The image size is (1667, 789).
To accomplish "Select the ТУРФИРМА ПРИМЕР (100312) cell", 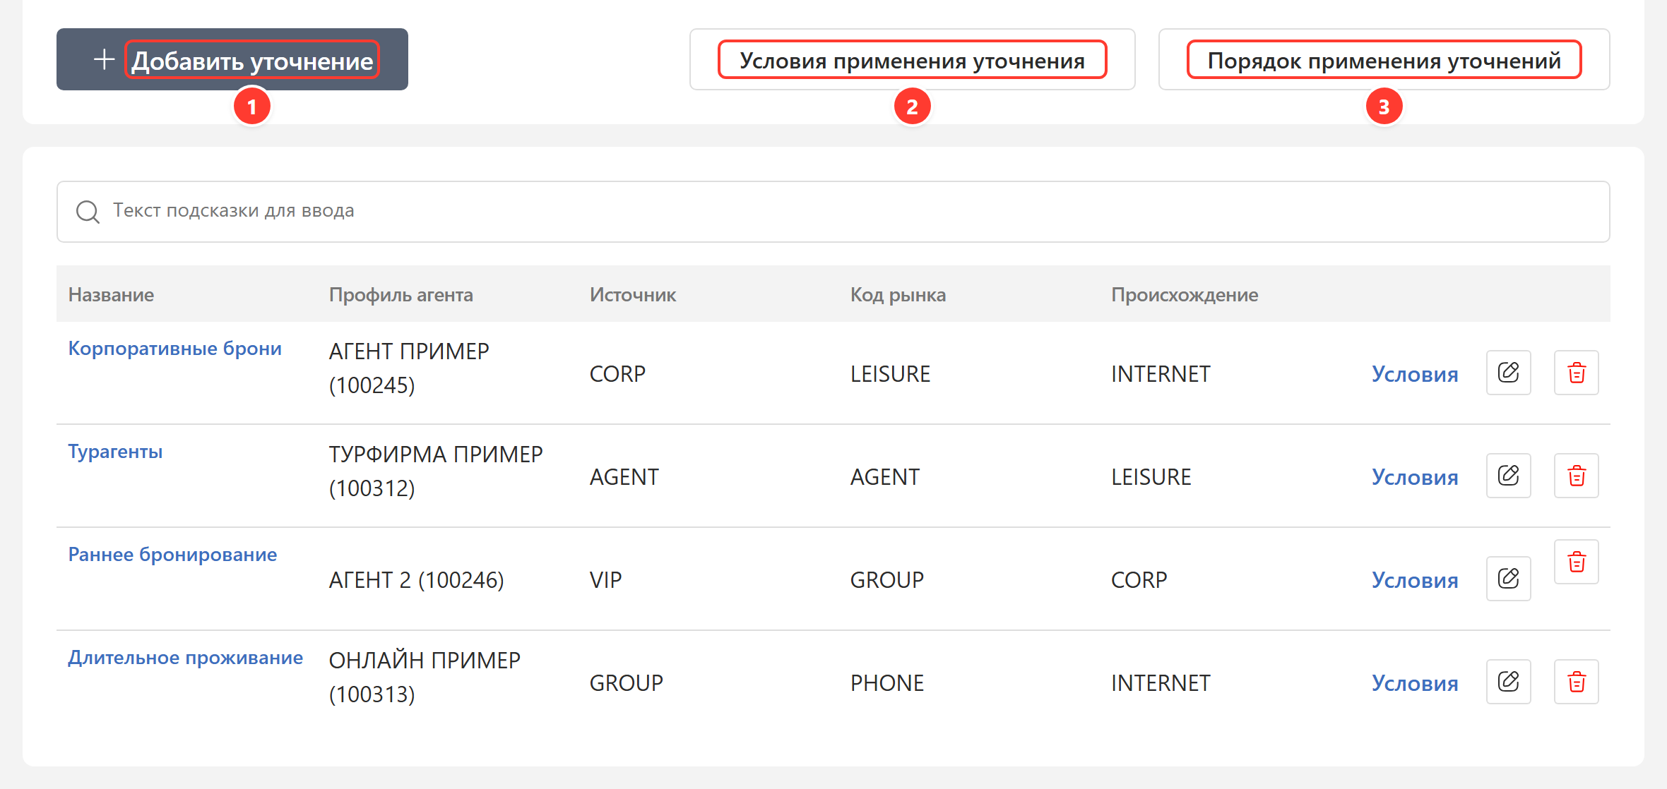I will coord(436,471).
